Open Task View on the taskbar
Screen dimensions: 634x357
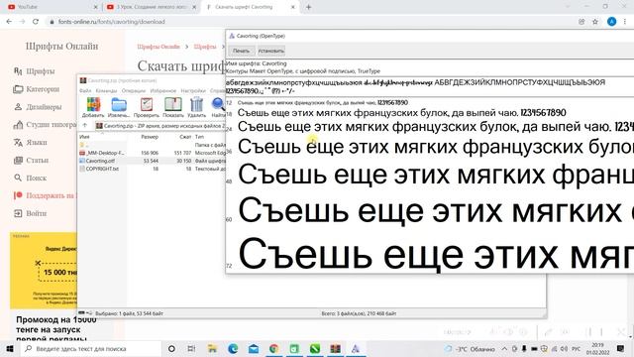(x=191, y=348)
